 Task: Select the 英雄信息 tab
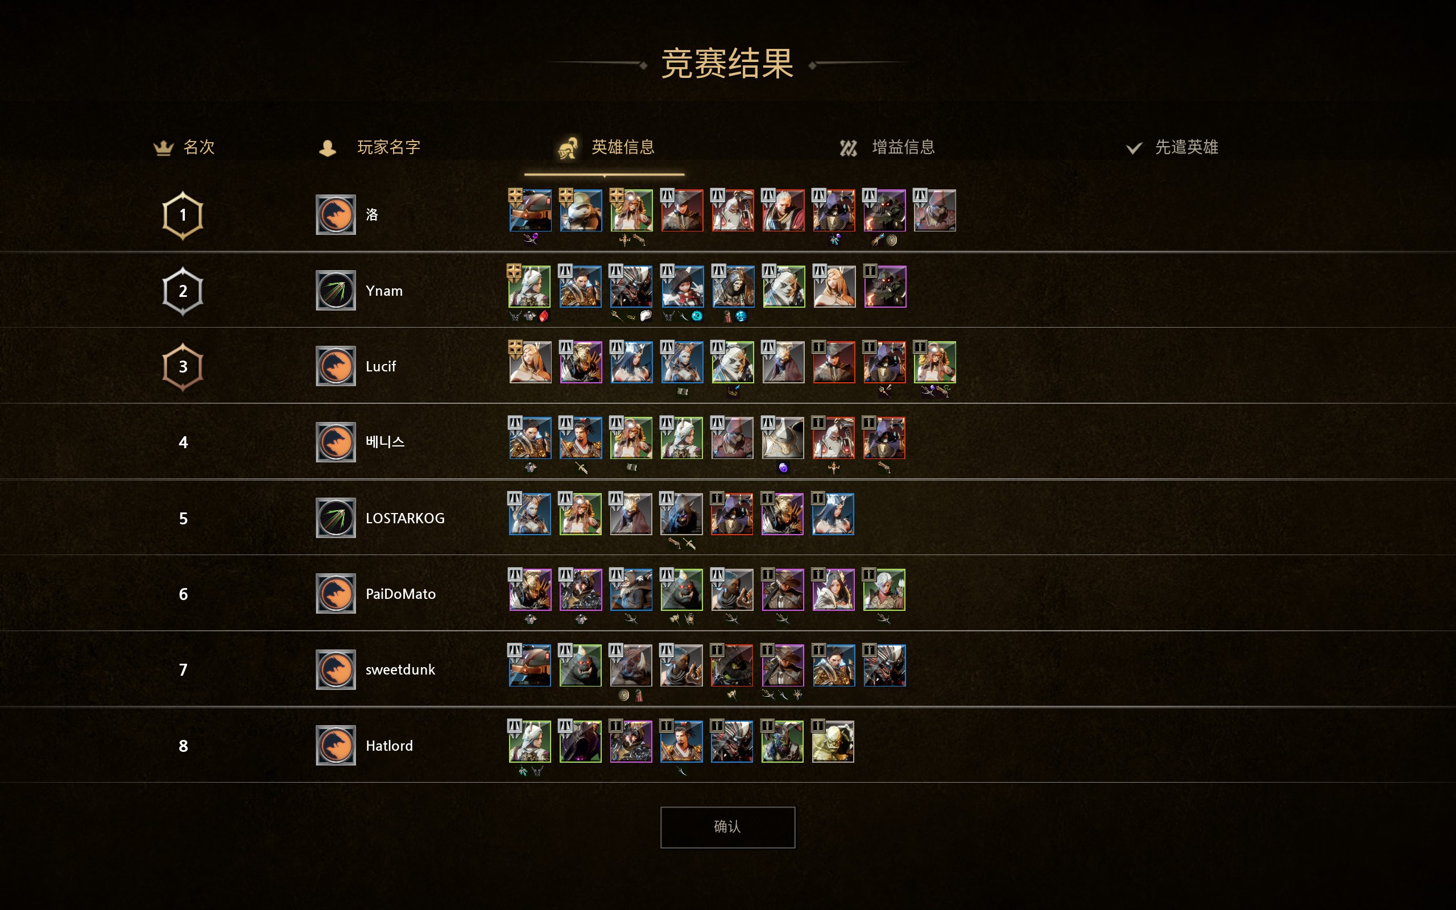point(604,147)
